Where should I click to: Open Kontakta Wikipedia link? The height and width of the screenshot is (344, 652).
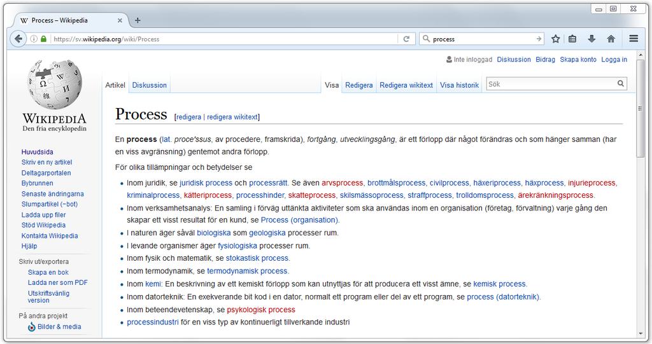[x=50, y=236]
